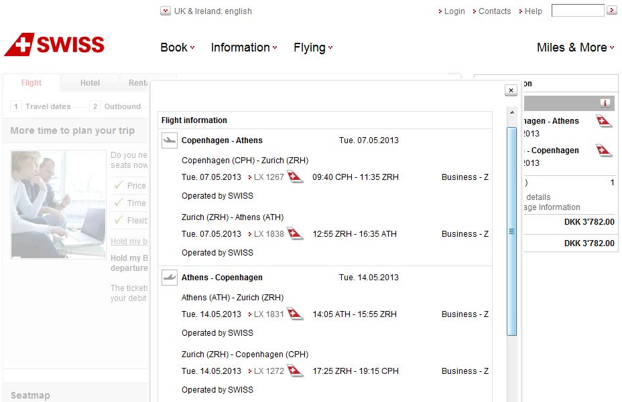Click the '14:05 ATH - 15:55 ZRH' times

pyautogui.click(x=355, y=314)
